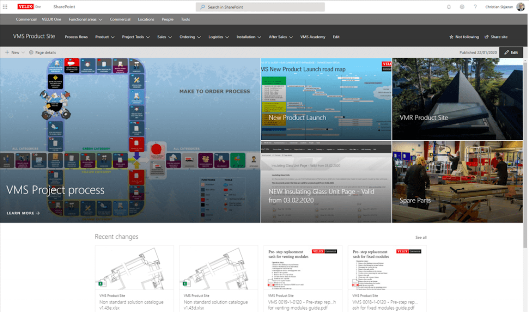Open Locations in hub navigation
Screen dimensions: 529x312
point(146,19)
